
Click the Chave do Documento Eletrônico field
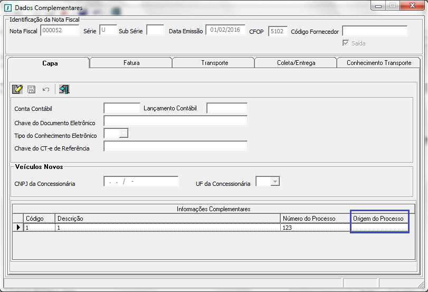[175, 121]
